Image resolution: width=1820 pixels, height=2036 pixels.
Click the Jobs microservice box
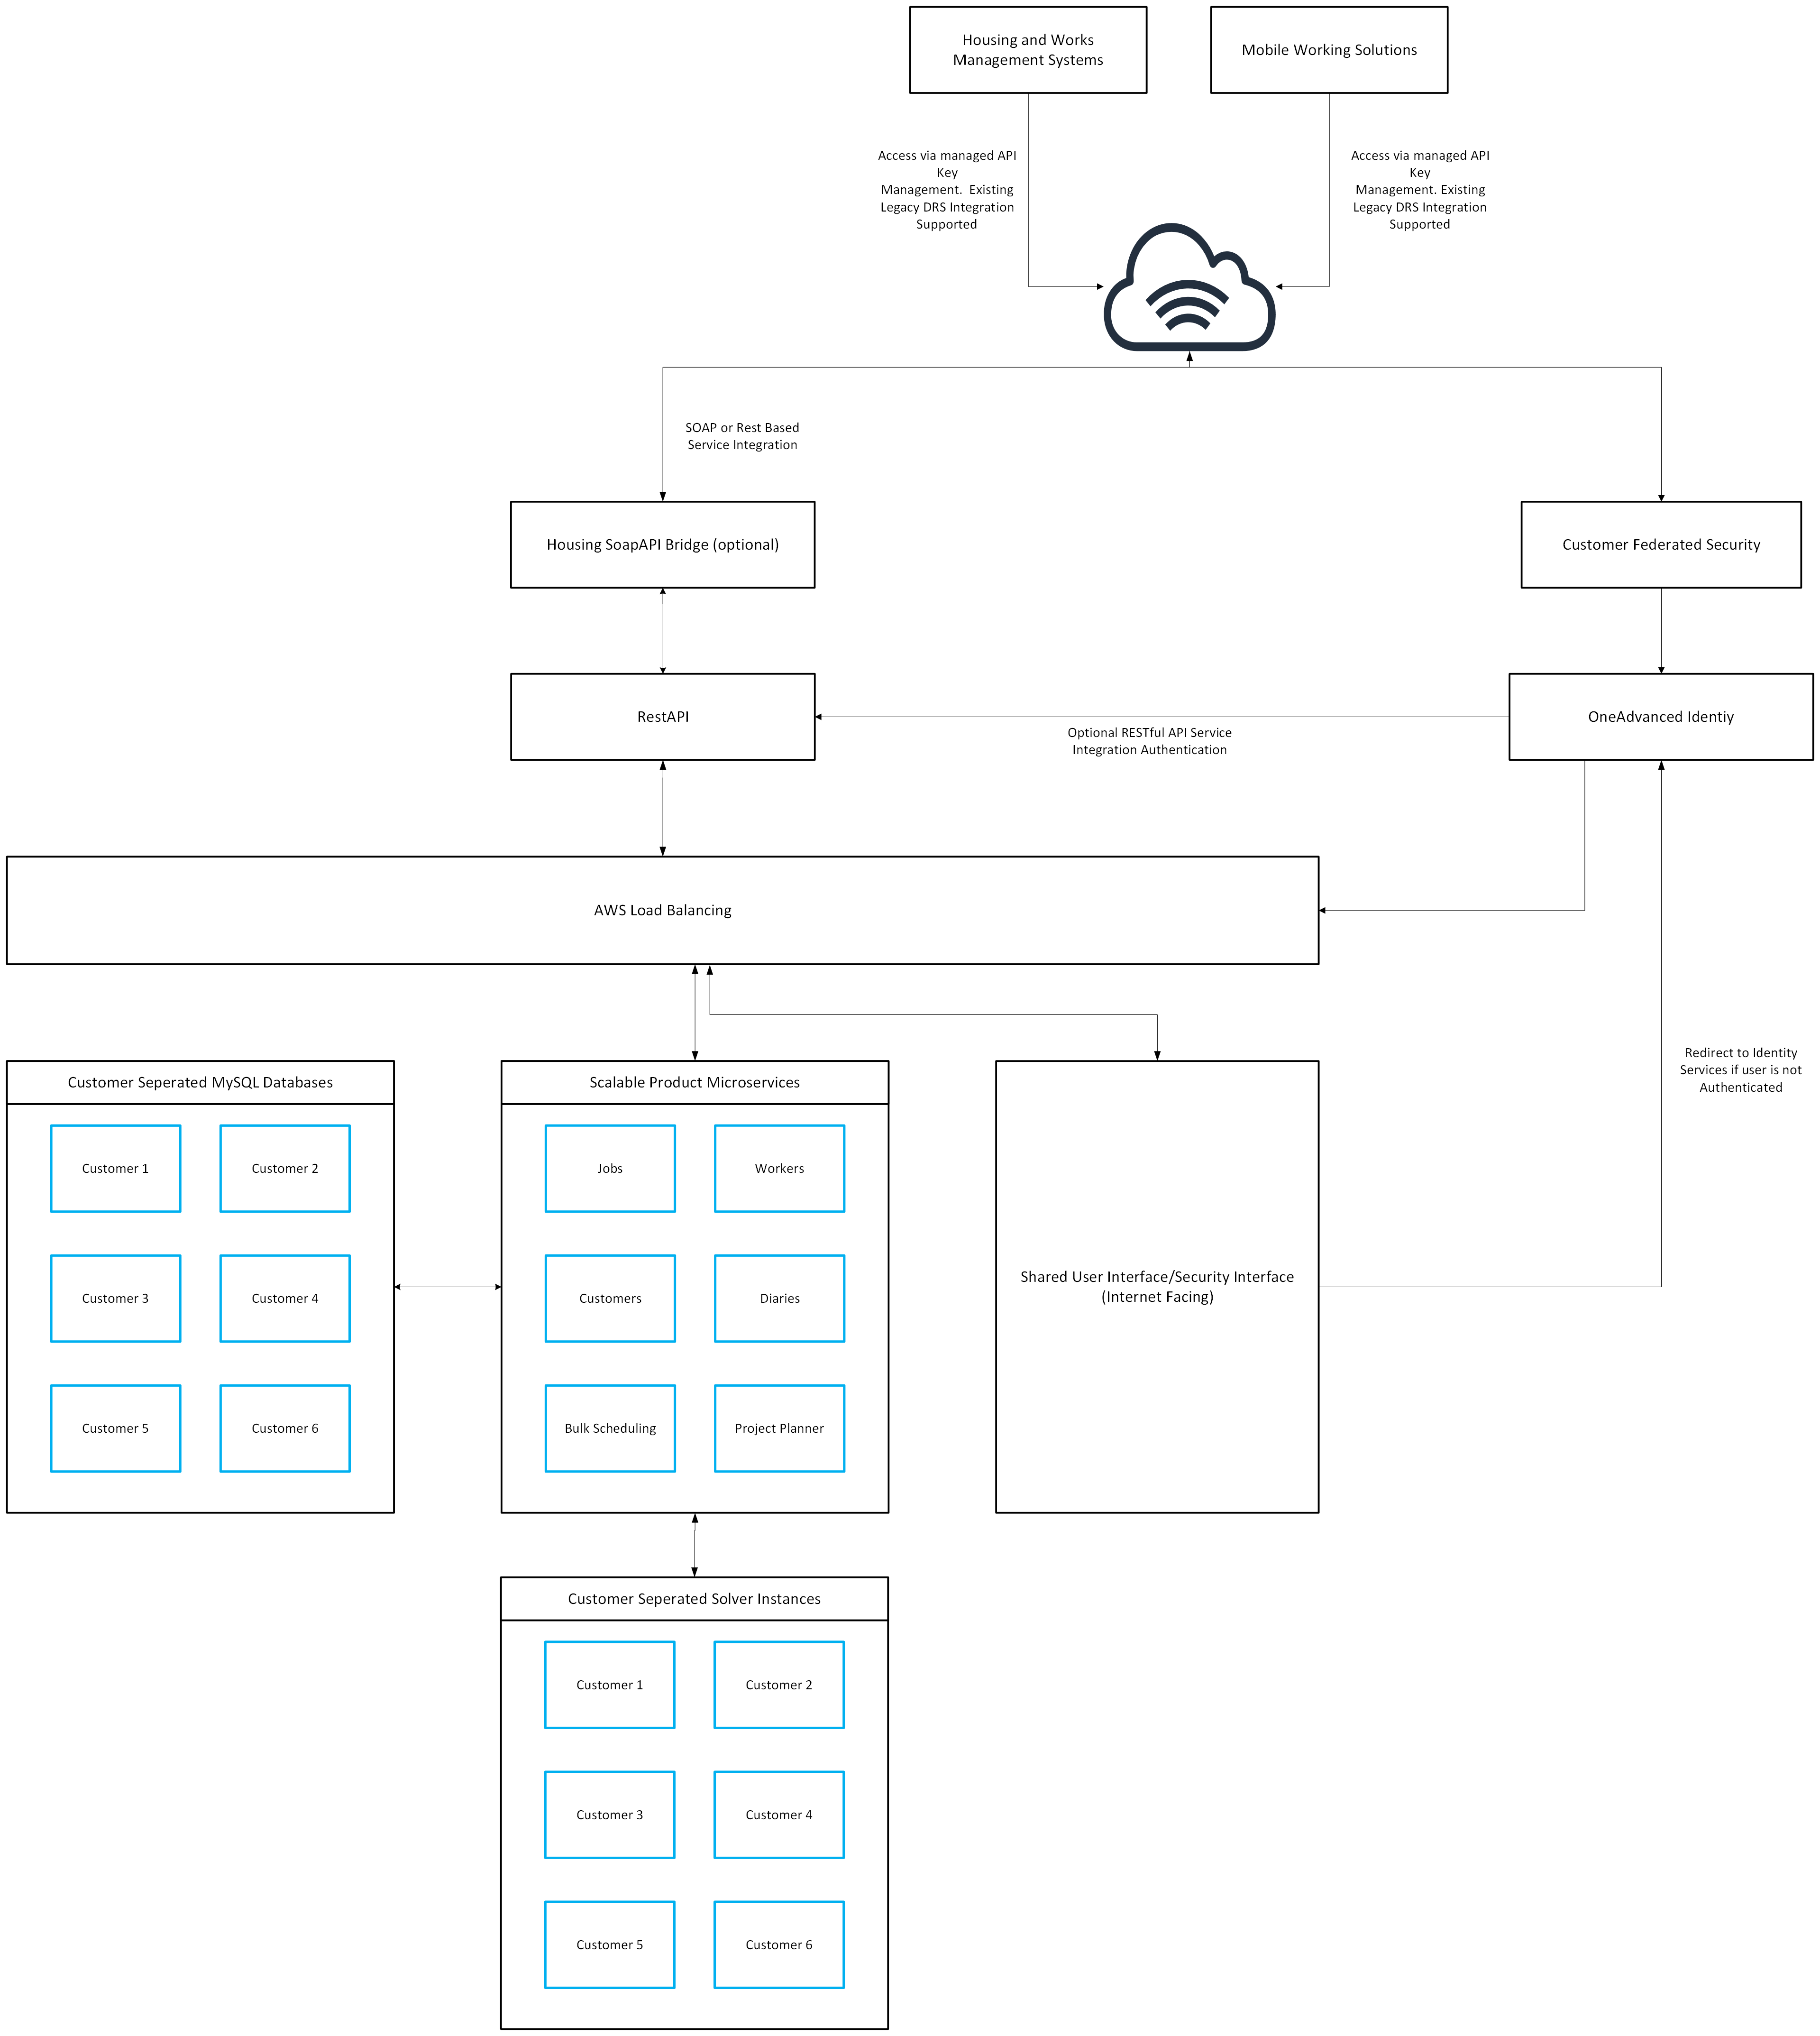[610, 1168]
